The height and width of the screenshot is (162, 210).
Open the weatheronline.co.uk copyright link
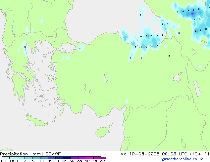pos(182,159)
